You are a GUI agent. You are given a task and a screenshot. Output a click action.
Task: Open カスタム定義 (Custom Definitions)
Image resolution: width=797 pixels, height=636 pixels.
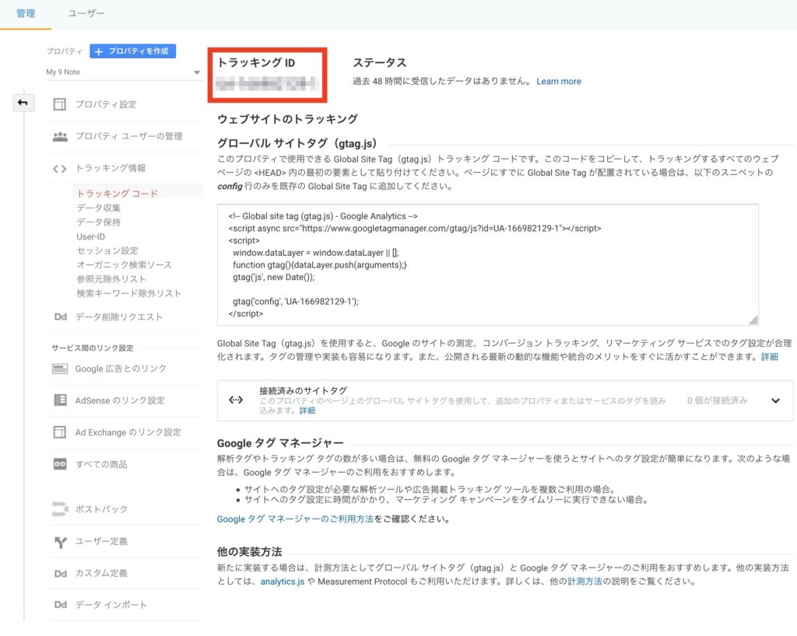[101, 574]
